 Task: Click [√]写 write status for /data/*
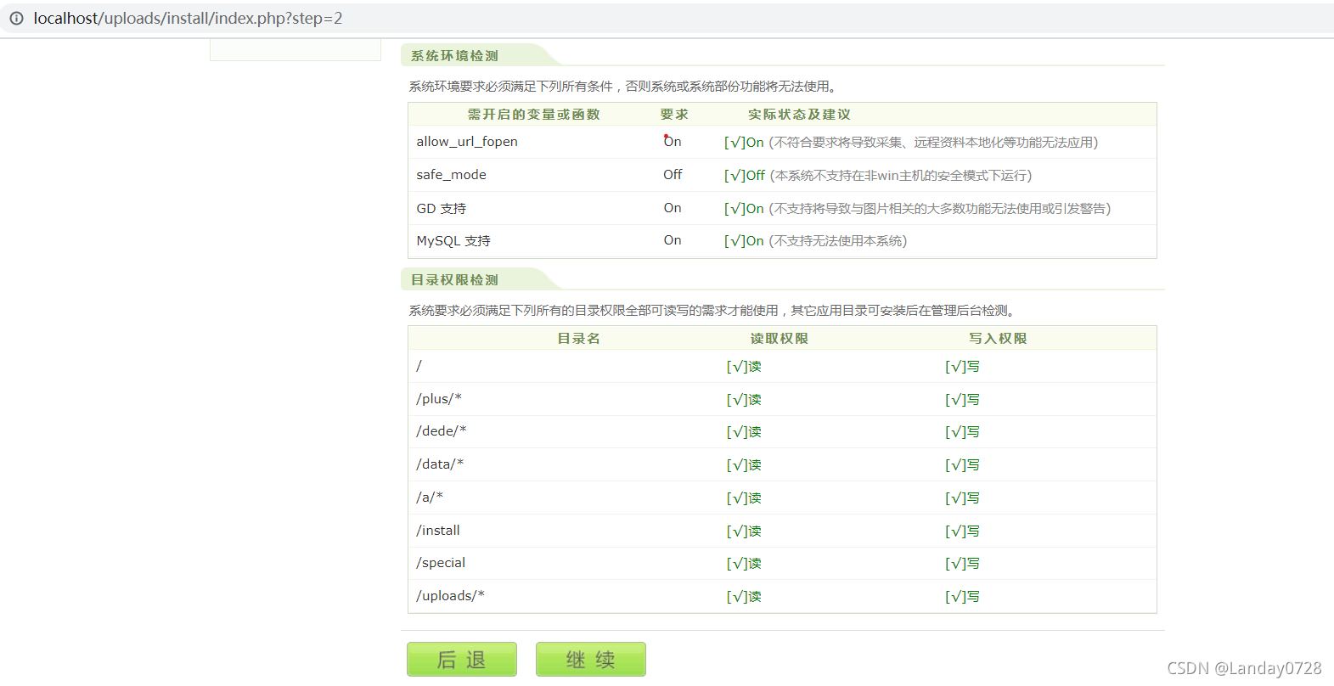[x=963, y=465]
